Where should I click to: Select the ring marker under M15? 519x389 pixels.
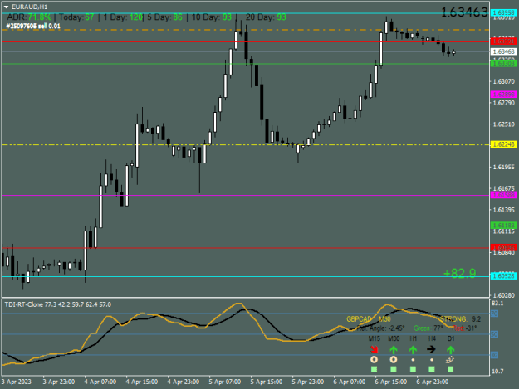pos(374,360)
